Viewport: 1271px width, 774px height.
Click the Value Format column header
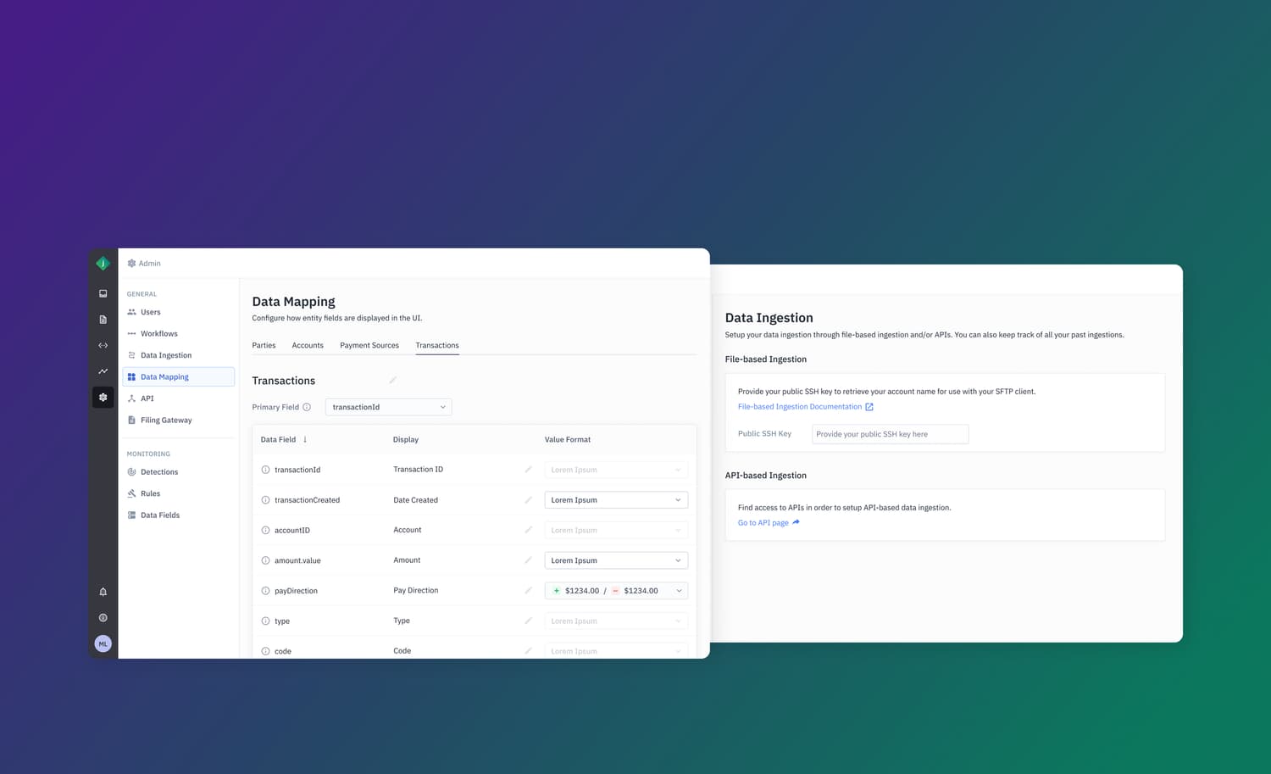coord(568,439)
